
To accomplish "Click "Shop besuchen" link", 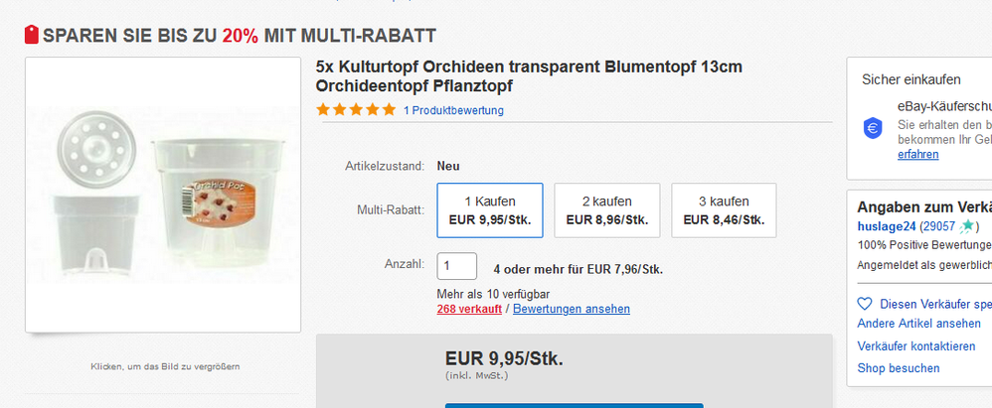I will tap(898, 368).
